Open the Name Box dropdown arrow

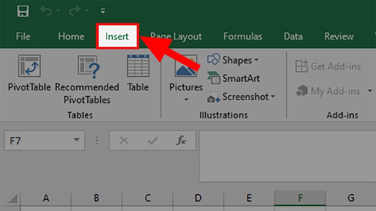(77, 140)
